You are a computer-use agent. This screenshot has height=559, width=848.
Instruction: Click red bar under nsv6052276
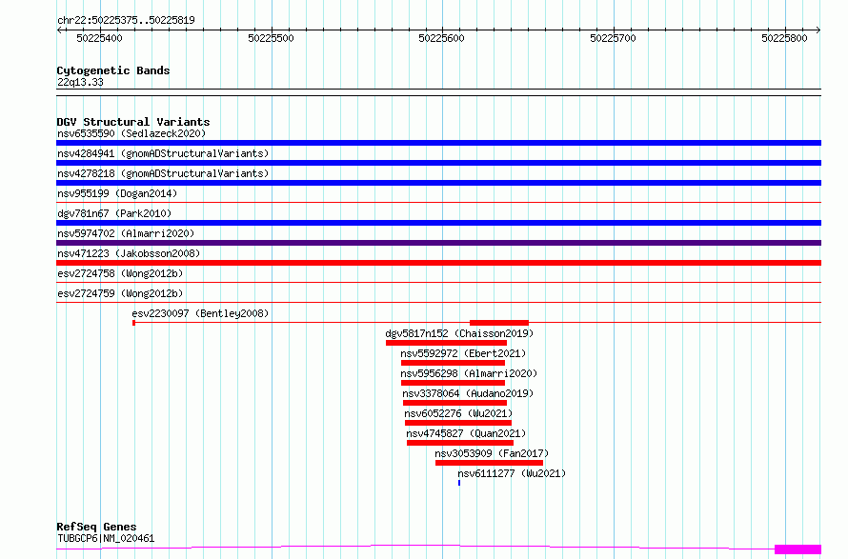458,423
